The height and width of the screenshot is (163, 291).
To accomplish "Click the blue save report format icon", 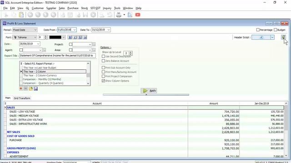I will click(35, 89).
